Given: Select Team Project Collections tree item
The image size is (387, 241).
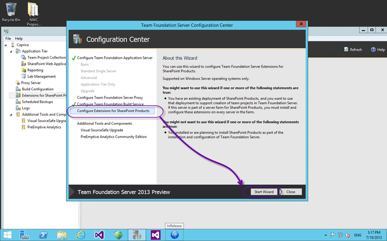Looking at the screenshot, I should (x=46, y=57).
